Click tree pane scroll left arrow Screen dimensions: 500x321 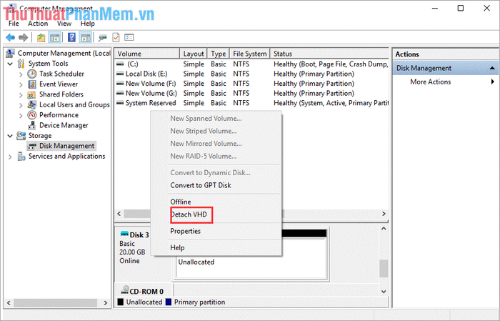coord(9,303)
